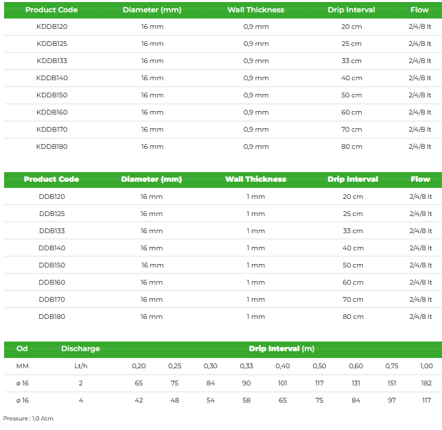This screenshot has width=442, height=430.
Task: Select the 1,00 drip interval column
Action: [426, 366]
